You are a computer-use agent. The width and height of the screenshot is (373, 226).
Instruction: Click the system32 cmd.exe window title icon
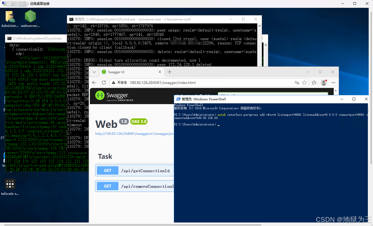pyautogui.click(x=9, y=38)
